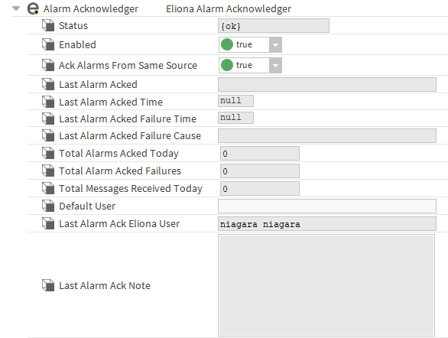This screenshot has height=338, width=448.
Task: Click the Total Messages Received Today label
Action: (x=131, y=188)
